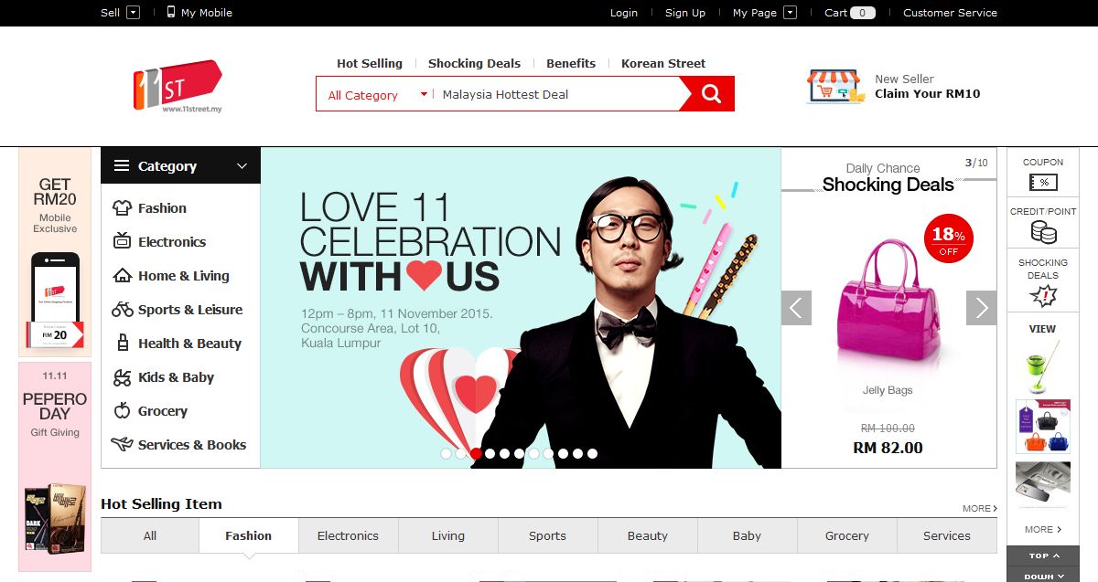Open the Credit/Point coins icon
This screenshot has height=582, width=1098.
coord(1043,232)
